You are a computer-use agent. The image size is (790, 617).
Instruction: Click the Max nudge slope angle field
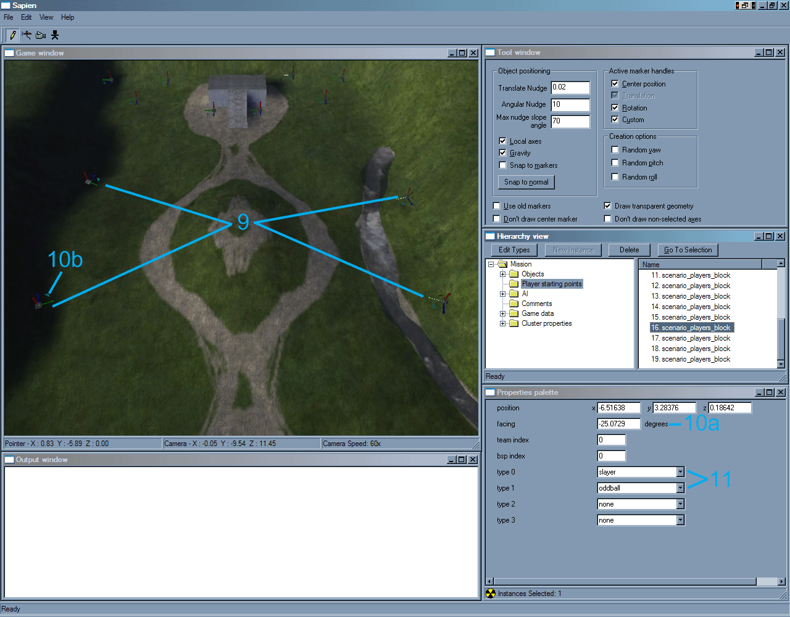pyautogui.click(x=570, y=122)
